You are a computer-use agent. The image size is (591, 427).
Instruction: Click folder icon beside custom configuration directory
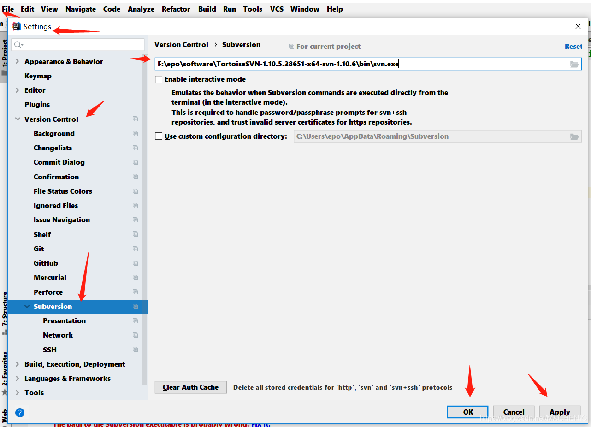pyautogui.click(x=574, y=136)
